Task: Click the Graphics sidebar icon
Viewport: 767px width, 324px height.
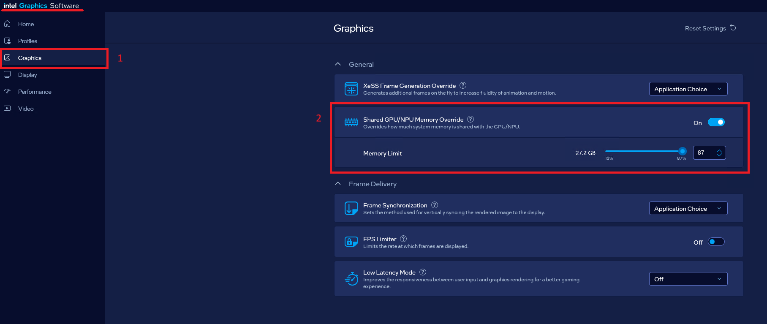Action: [x=7, y=57]
